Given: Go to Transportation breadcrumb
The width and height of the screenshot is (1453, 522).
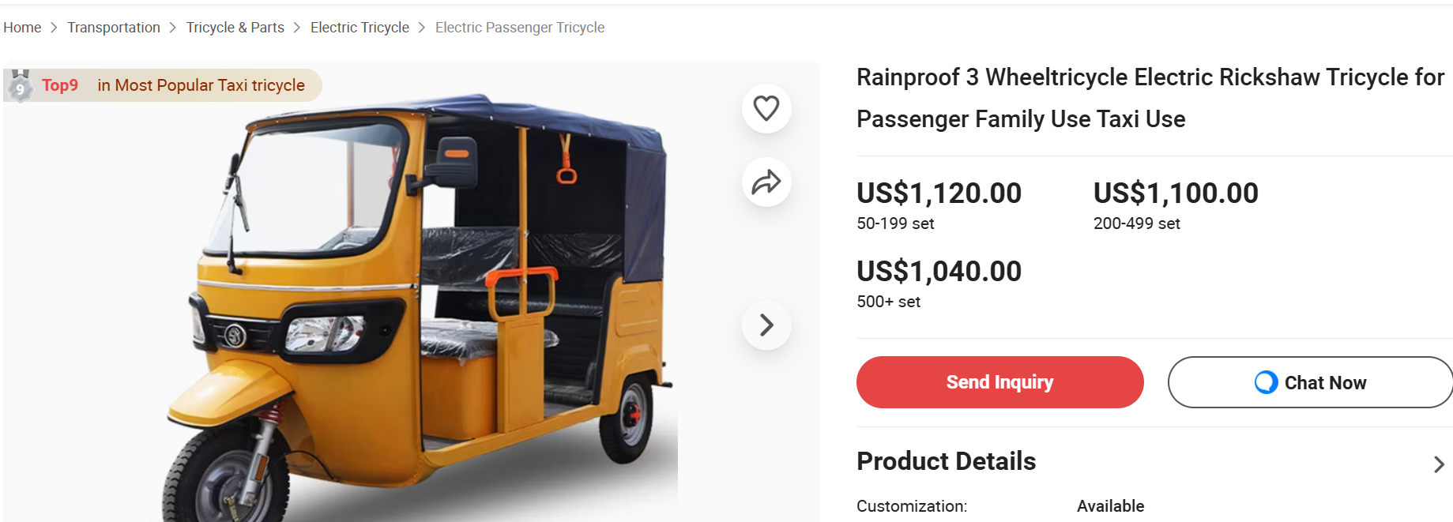Looking at the screenshot, I should (114, 28).
